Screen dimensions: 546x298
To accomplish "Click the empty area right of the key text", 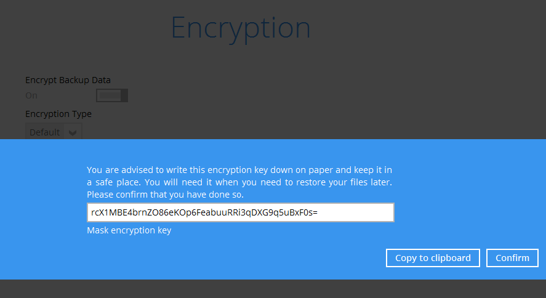I will (x=357, y=212).
